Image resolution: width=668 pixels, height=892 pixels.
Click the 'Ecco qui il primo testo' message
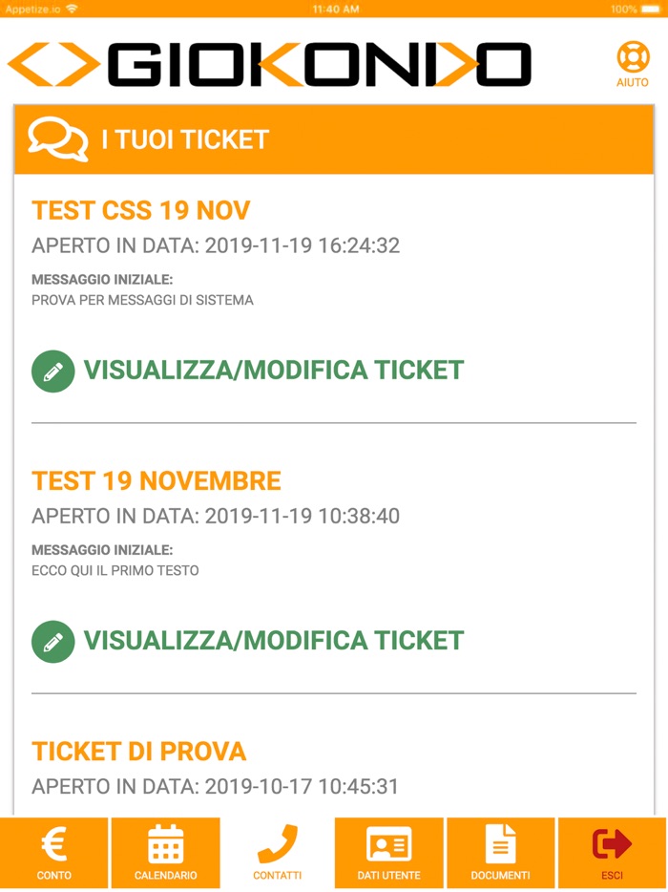(x=115, y=570)
